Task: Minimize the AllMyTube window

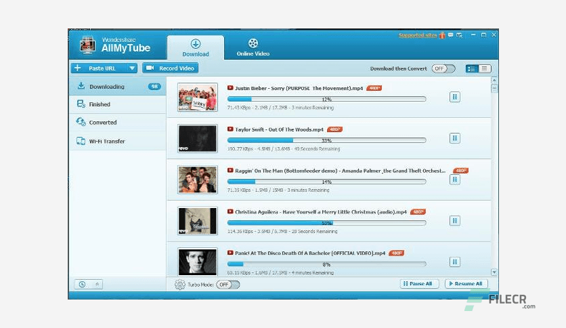Action: coord(473,35)
